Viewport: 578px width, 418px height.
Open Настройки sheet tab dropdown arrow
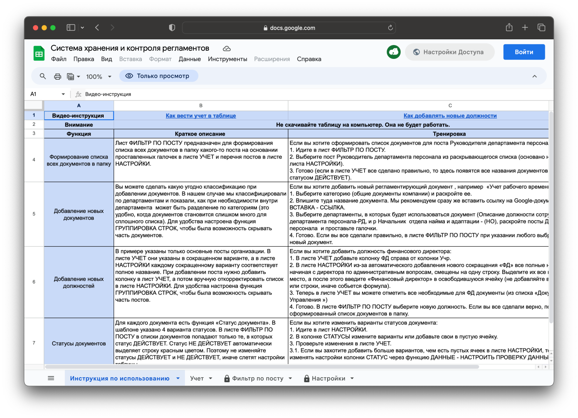(352, 378)
